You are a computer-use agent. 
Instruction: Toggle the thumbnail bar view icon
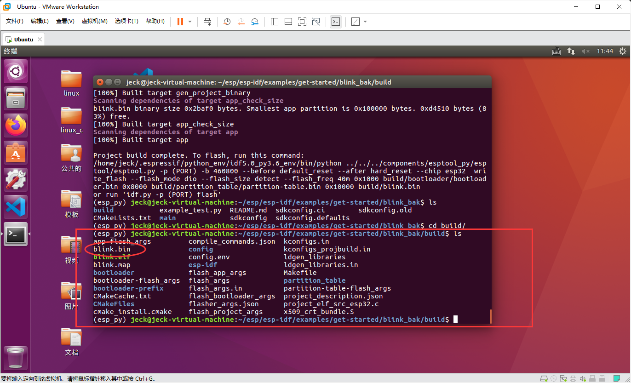click(x=288, y=22)
